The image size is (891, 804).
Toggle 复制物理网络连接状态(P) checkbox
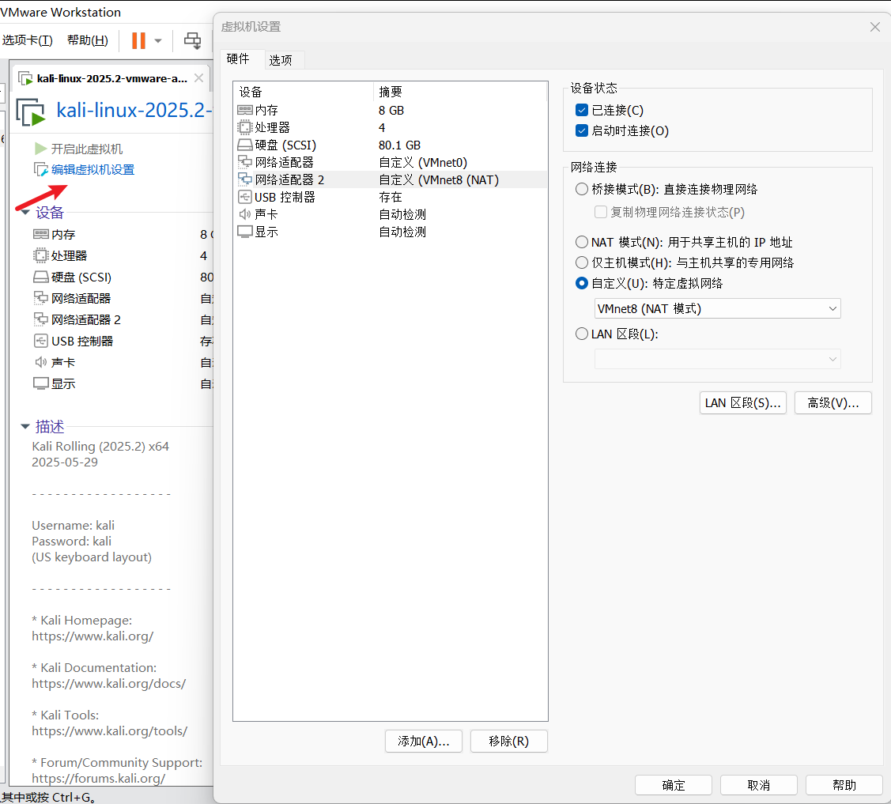pos(601,212)
